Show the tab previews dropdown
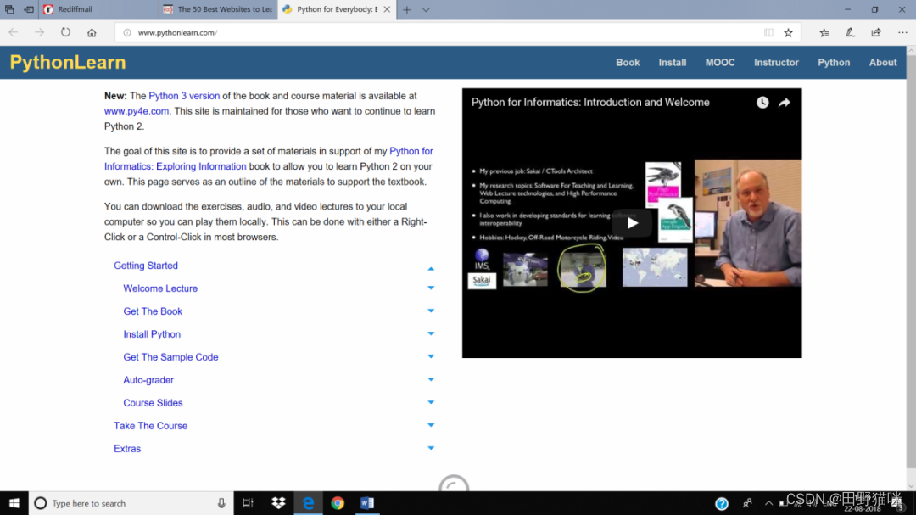Screen dimensions: 916x515 point(426,9)
